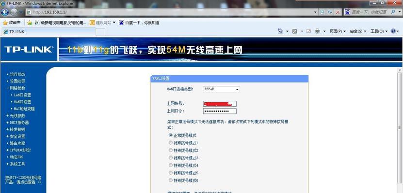403x193 pixels.
Task: Go forward with the browser Forward button
Action: [x=14, y=12]
